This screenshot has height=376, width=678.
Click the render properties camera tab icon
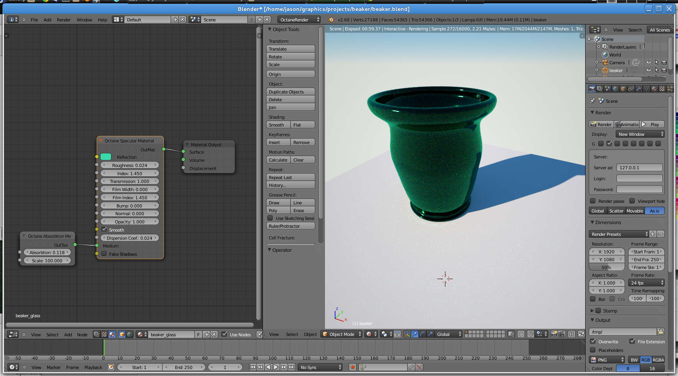point(592,89)
